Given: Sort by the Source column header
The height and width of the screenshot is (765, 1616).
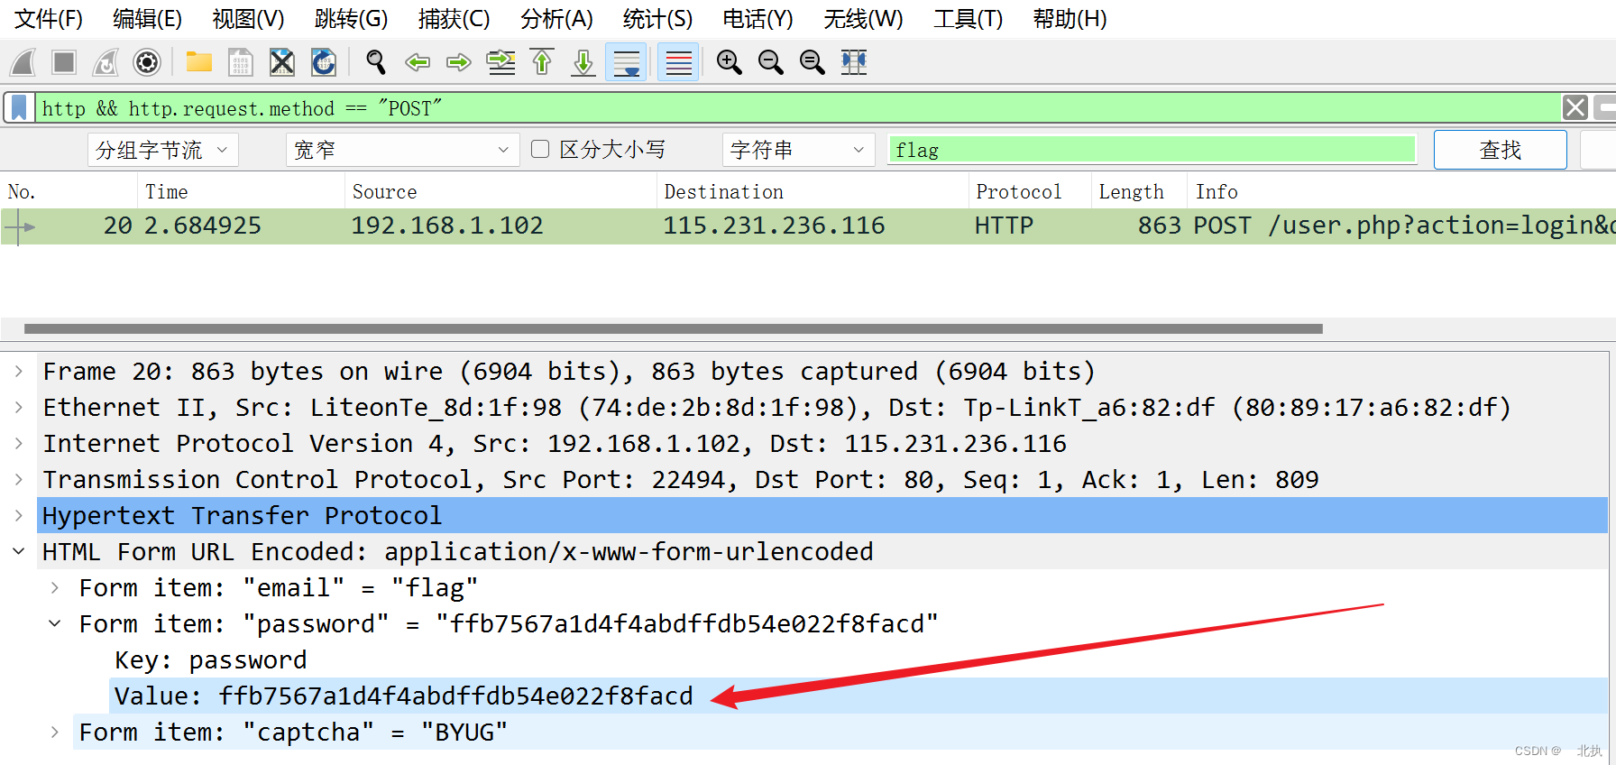Looking at the screenshot, I should click(500, 191).
